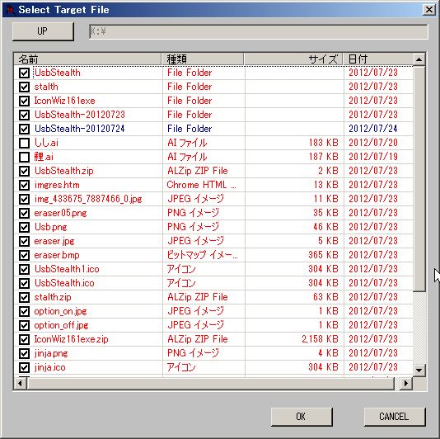Sort list by 日付 column header
The height and width of the screenshot is (439, 440).
pos(378,59)
